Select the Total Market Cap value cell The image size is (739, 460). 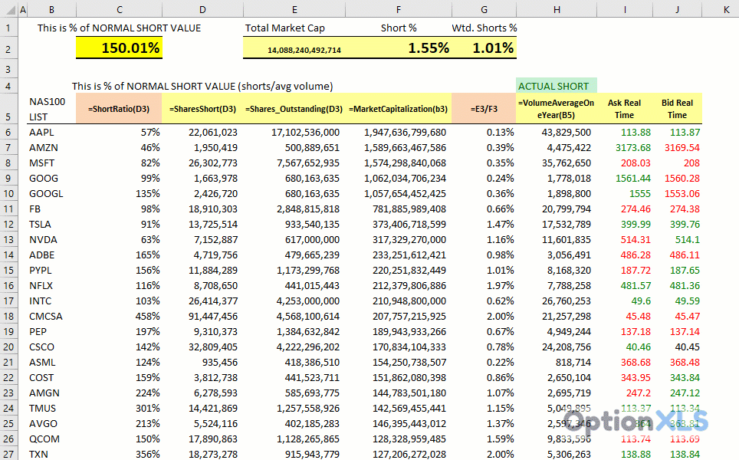294,48
